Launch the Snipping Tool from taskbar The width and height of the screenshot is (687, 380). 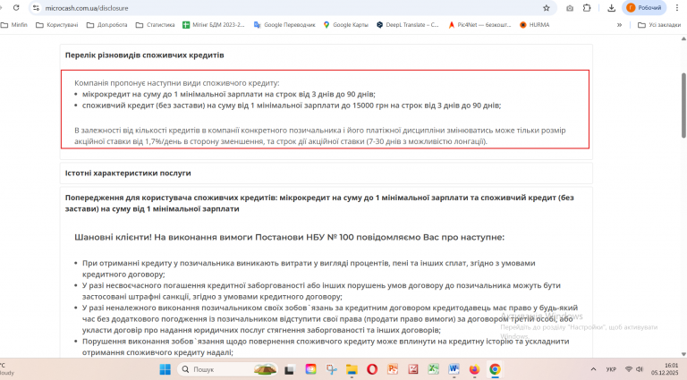[331, 369]
